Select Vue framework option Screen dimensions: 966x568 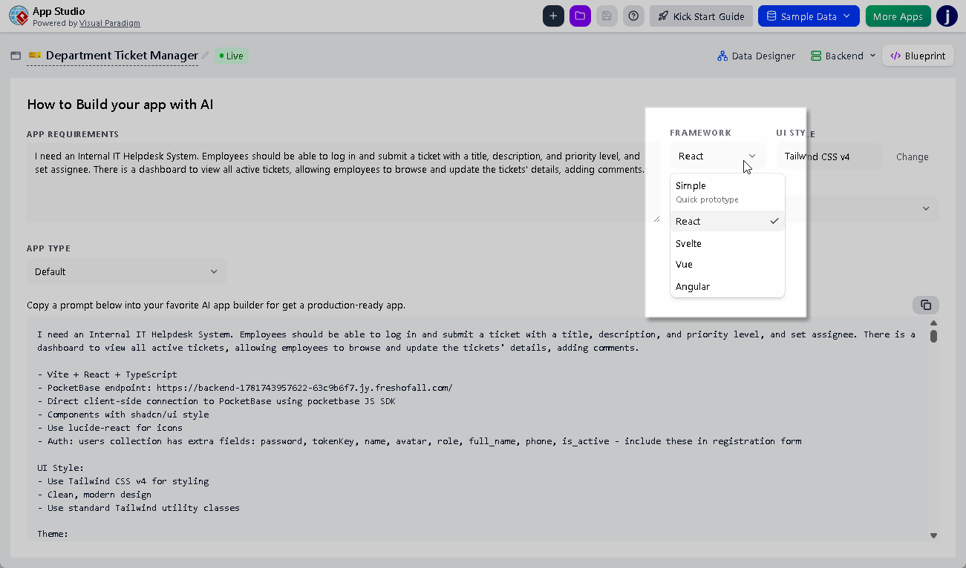(x=727, y=264)
